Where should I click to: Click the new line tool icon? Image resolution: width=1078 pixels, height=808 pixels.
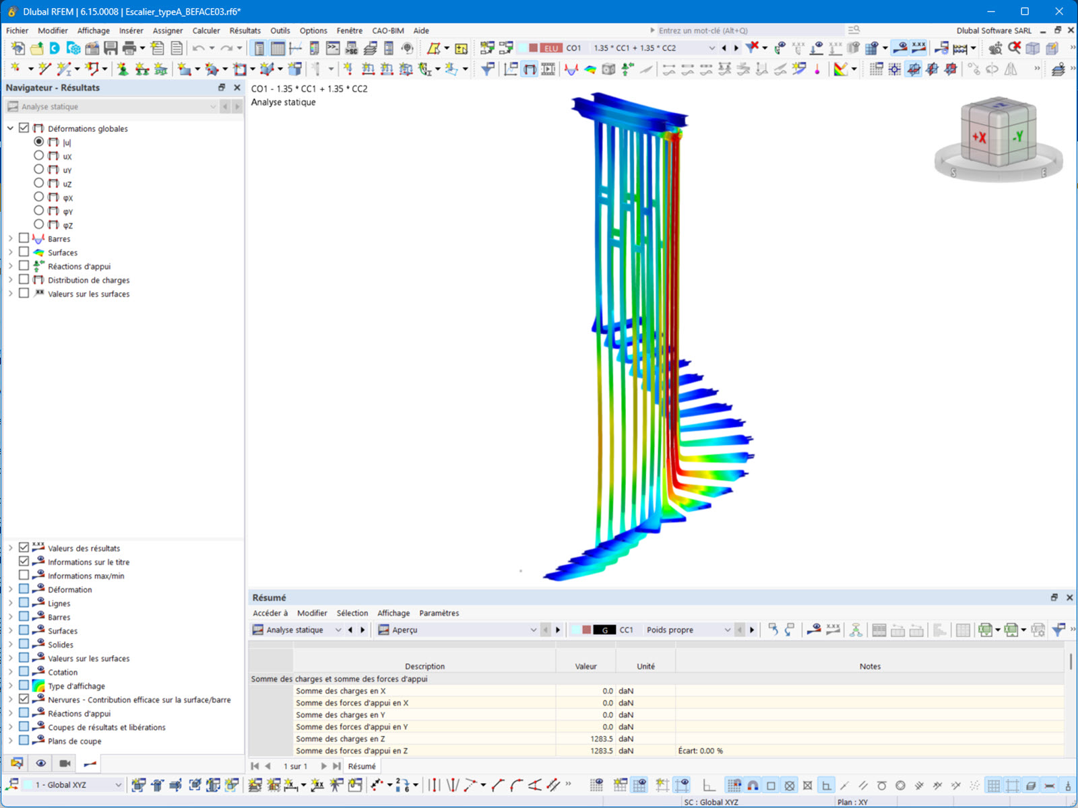(x=44, y=69)
